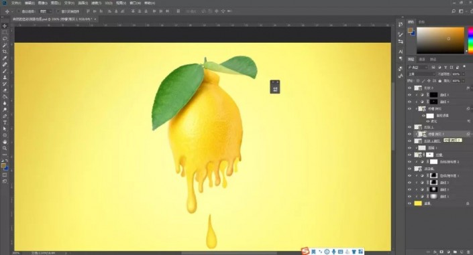Create new adjustment layer

coord(448,252)
